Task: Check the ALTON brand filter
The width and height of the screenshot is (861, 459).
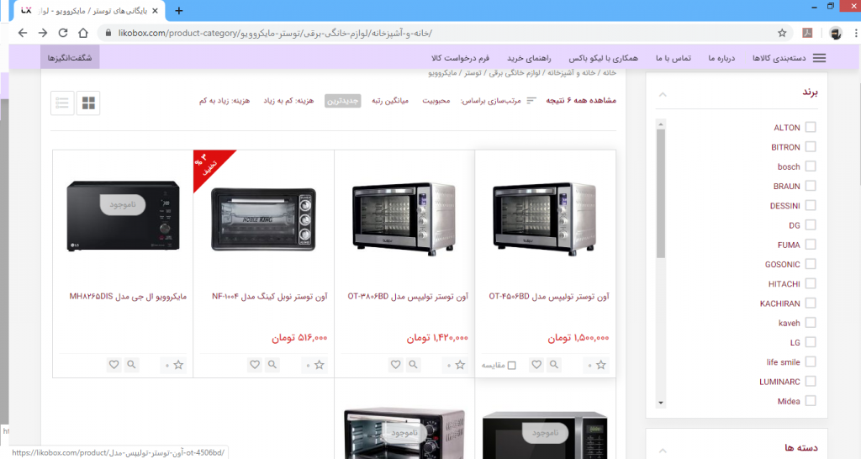Action: (x=811, y=128)
